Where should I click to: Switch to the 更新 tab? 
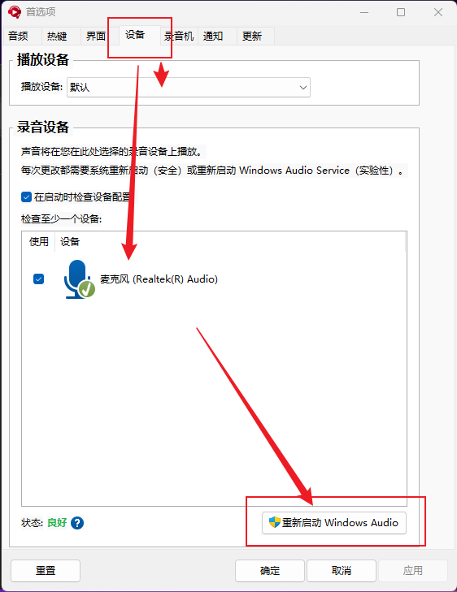[x=252, y=37]
